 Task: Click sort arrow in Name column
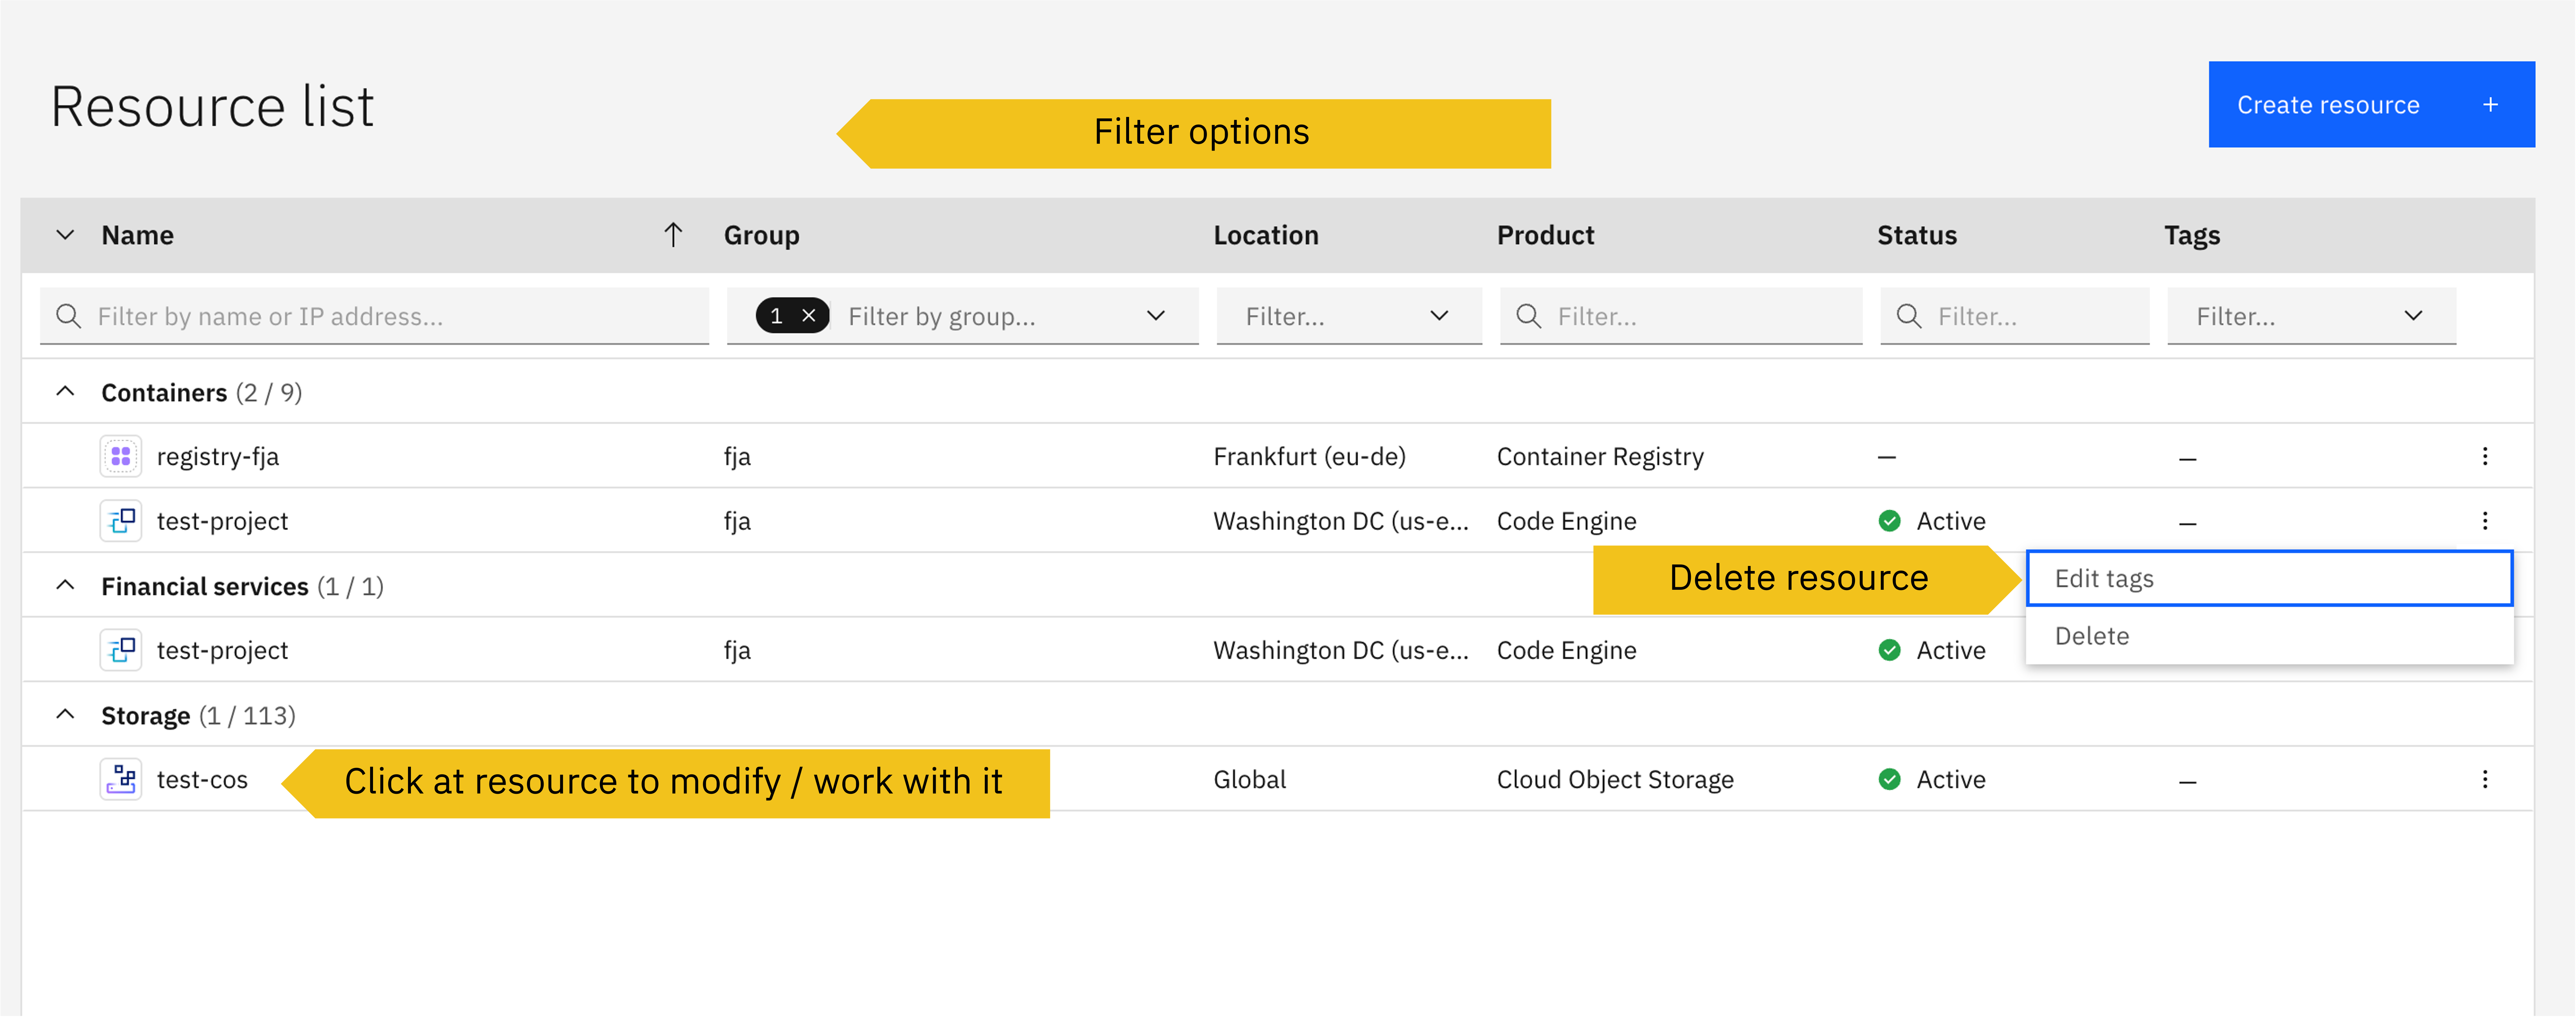point(673,235)
